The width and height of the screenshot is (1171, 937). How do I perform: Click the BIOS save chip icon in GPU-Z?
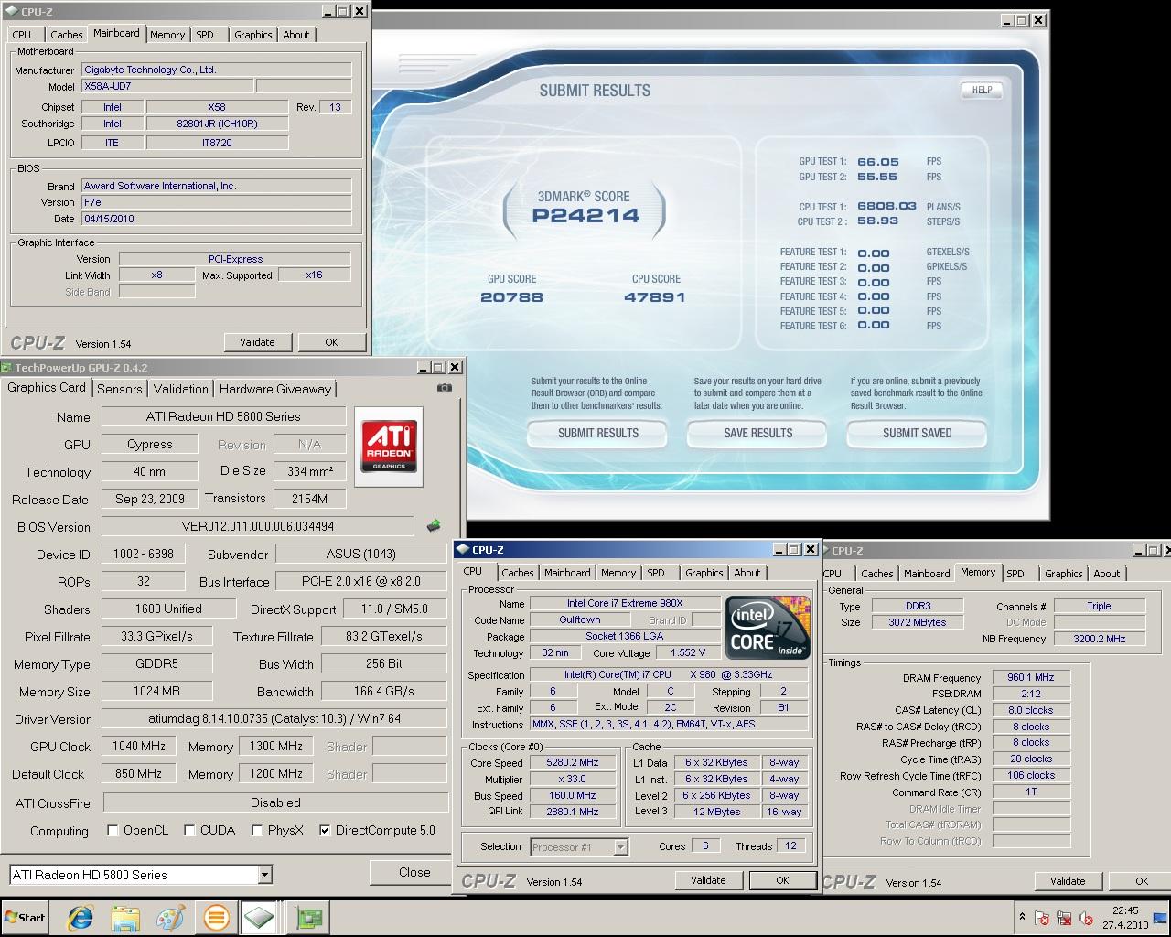point(434,526)
